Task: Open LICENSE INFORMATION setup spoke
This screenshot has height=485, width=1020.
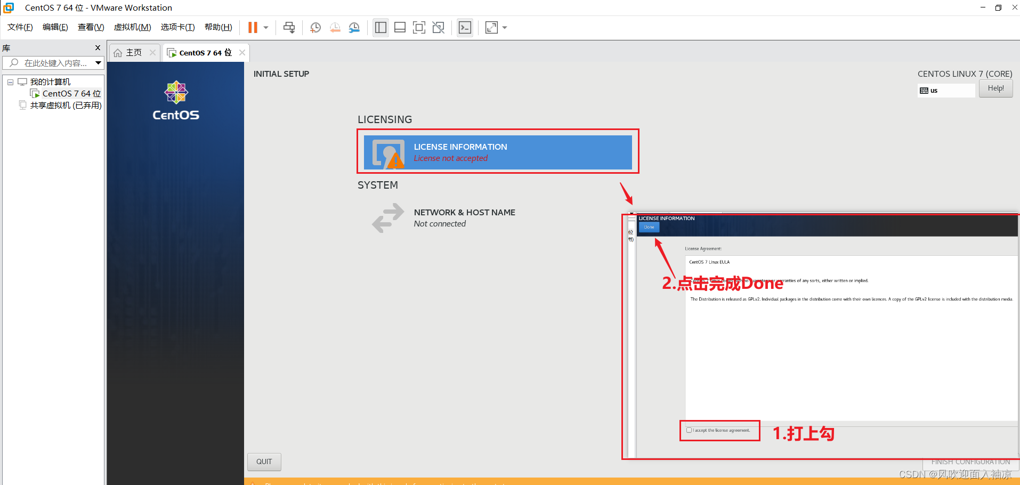Action: pyautogui.click(x=498, y=152)
